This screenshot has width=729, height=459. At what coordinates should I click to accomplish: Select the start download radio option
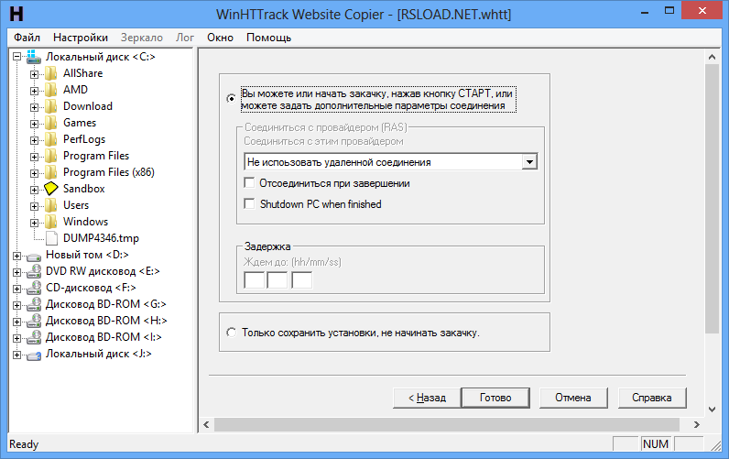pyautogui.click(x=231, y=99)
